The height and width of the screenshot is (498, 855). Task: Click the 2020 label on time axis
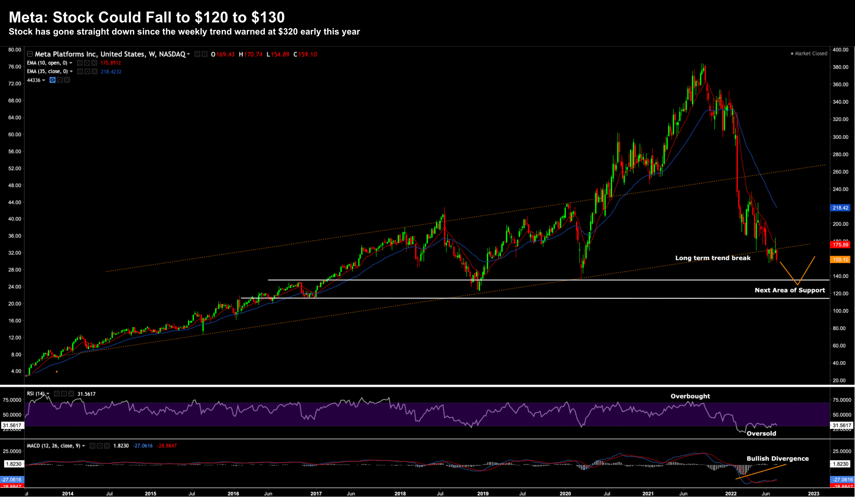click(x=565, y=493)
